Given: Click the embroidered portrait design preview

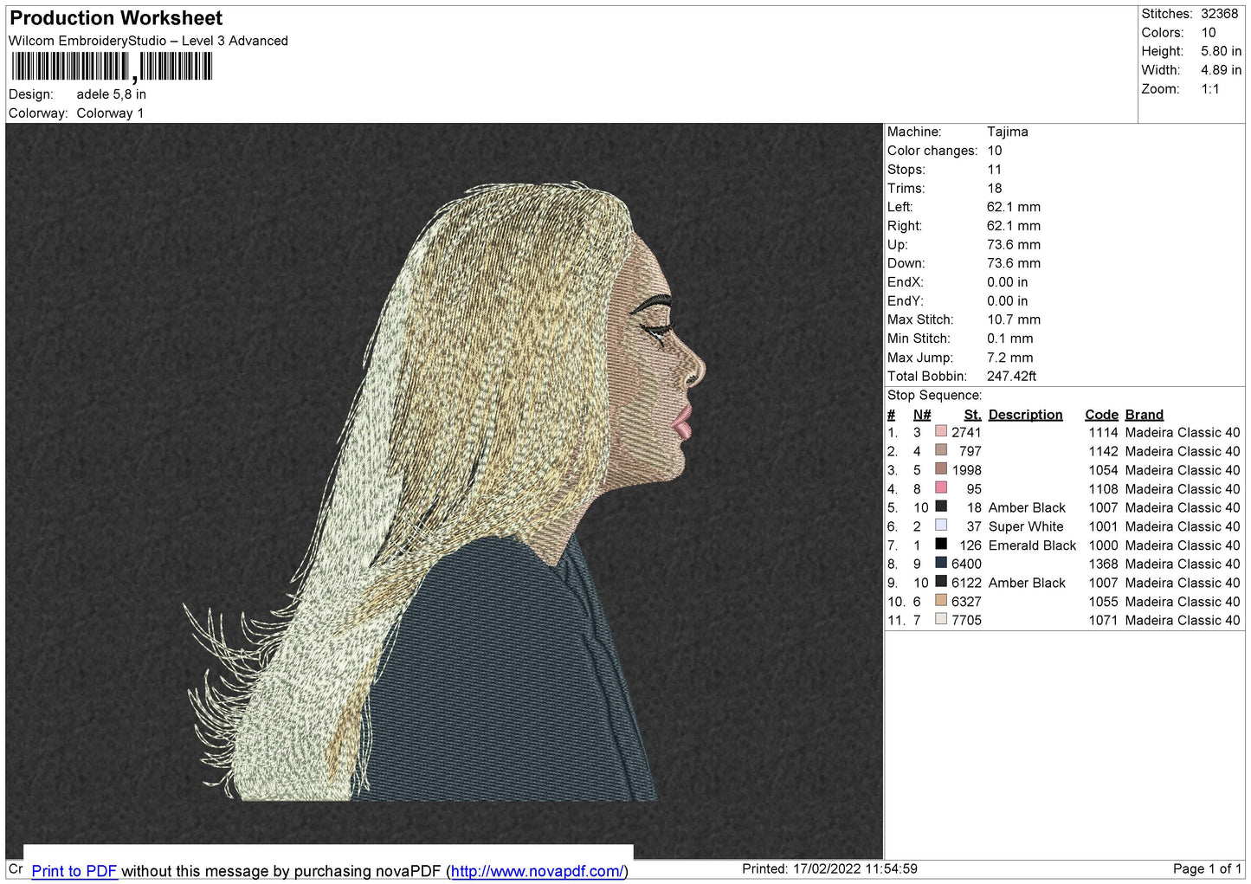Looking at the screenshot, I should [x=444, y=491].
